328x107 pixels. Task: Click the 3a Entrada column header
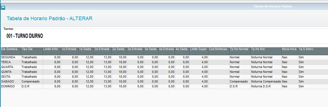(x=135, y=51)
